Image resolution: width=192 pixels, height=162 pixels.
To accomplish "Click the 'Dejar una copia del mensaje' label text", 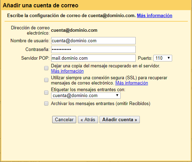I will [x=105, y=66].
